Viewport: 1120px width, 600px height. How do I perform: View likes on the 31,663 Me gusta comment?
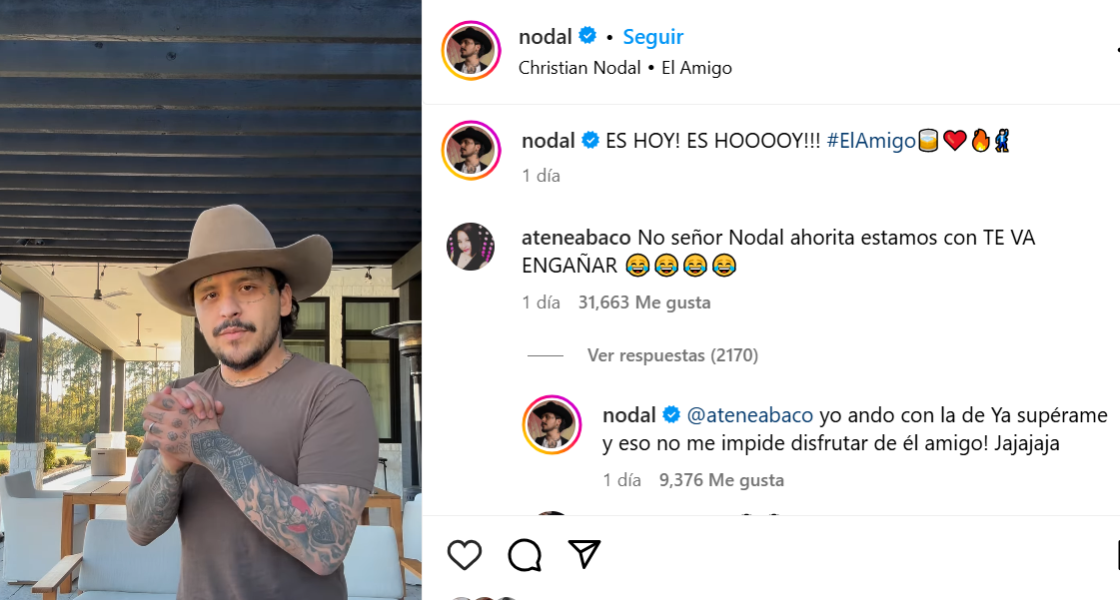tap(644, 302)
